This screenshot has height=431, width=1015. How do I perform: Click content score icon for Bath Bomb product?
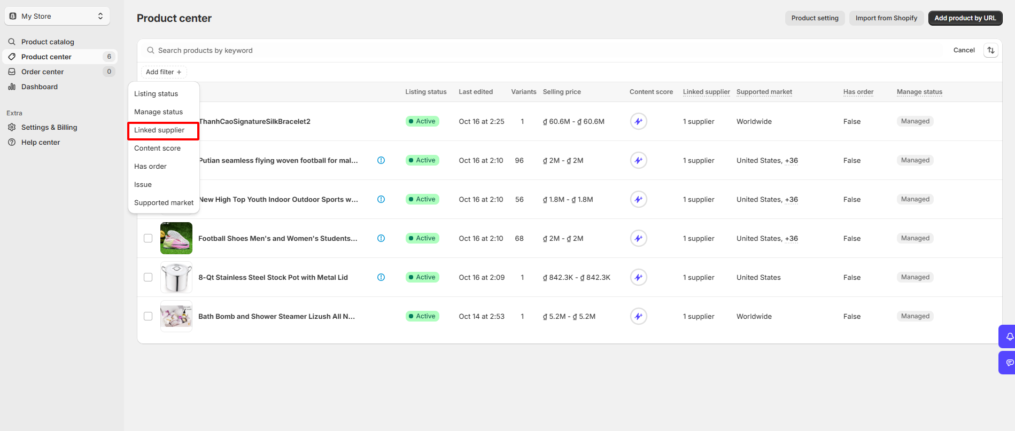[x=638, y=316]
